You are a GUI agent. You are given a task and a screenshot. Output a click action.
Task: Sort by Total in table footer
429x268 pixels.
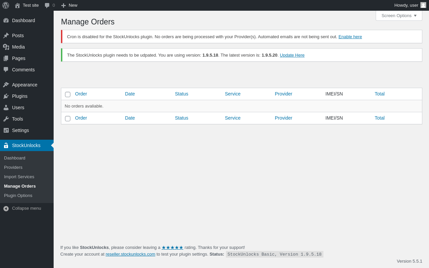[380, 118]
